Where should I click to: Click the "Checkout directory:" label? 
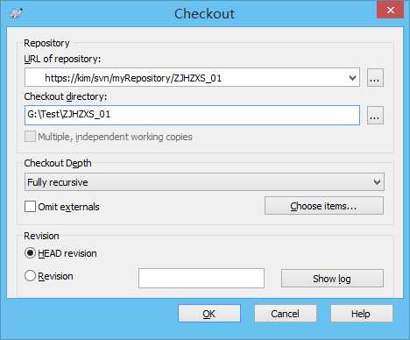[x=66, y=96]
